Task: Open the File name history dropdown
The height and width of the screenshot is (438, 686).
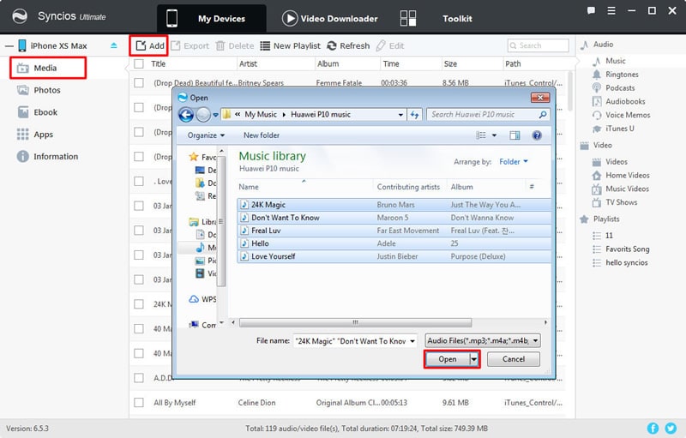Action: click(x=412, y=341)
